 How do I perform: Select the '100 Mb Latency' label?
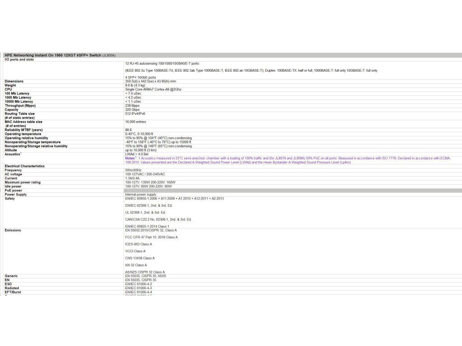17,94
